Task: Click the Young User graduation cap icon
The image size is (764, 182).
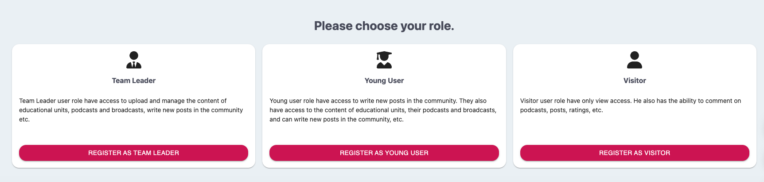Action: (x=384, y=60)
